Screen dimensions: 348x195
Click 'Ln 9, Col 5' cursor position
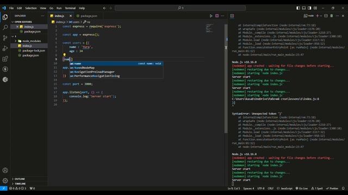[234, 188]
